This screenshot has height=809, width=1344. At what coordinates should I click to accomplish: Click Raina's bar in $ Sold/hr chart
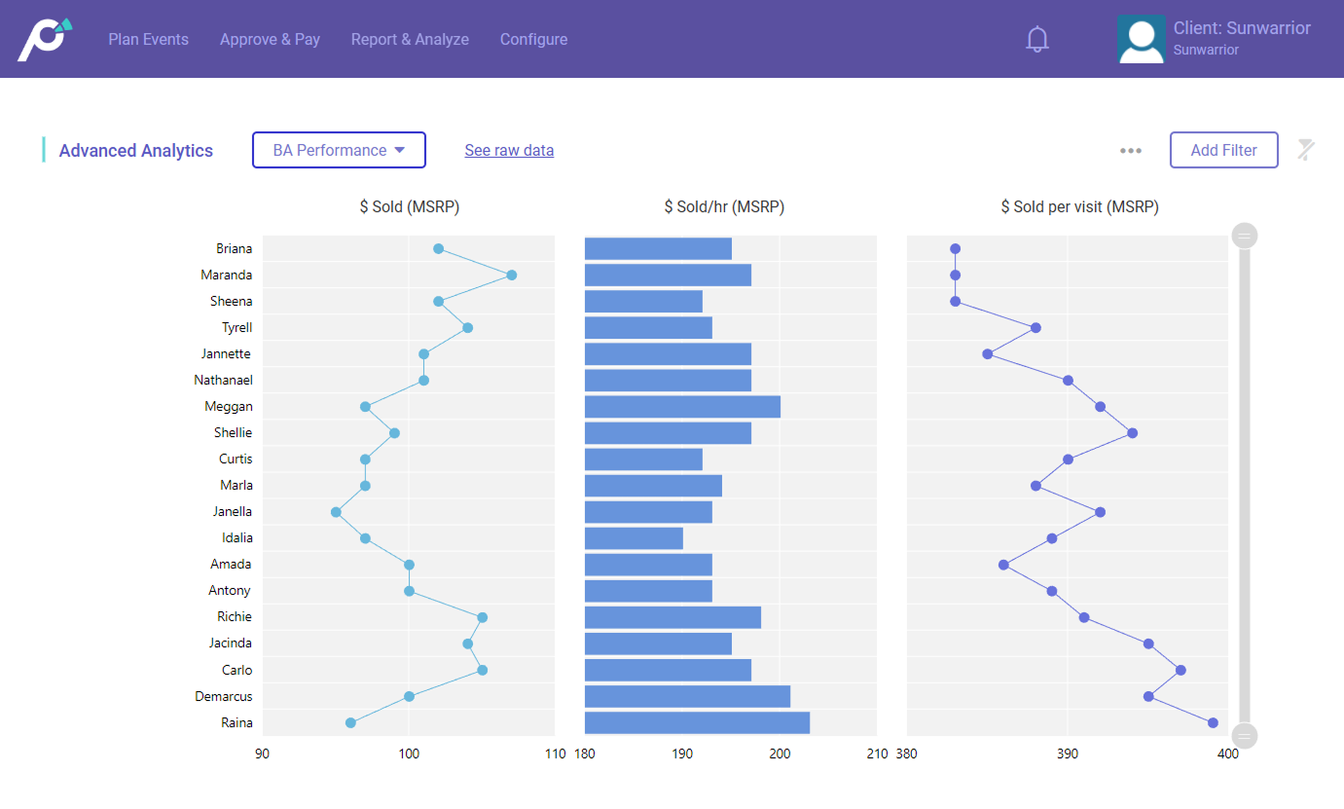tap(697, 722)
